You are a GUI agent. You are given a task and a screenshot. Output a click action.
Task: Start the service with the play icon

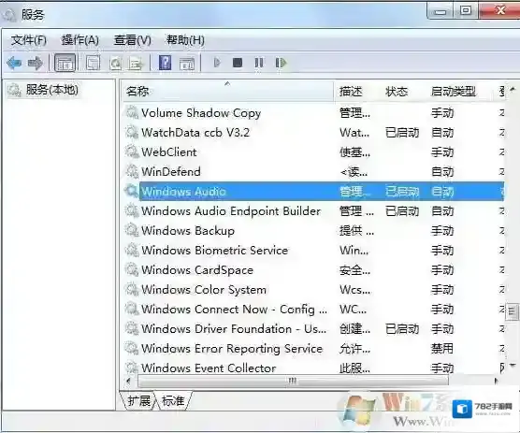(x=217, y=63)
